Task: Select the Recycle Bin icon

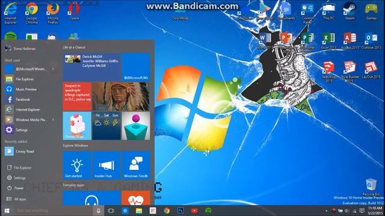Action: coord(371,187)
